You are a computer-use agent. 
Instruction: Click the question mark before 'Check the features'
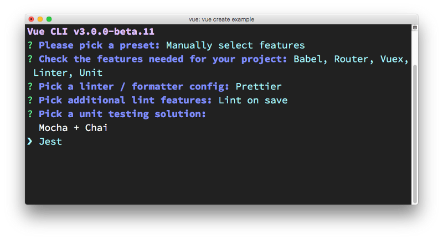[x=30, y=59]
